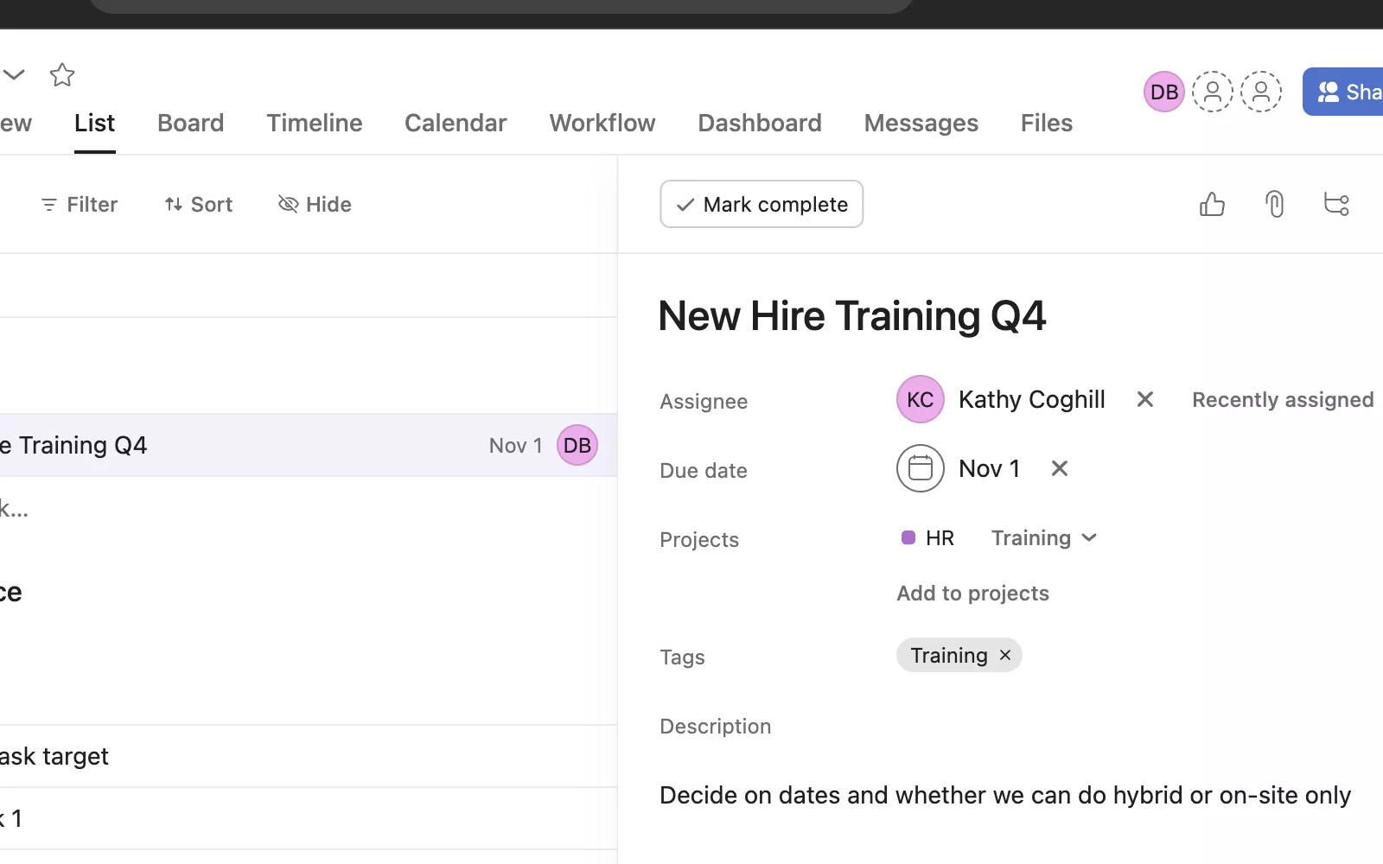Open the Timeline tab

314,124
